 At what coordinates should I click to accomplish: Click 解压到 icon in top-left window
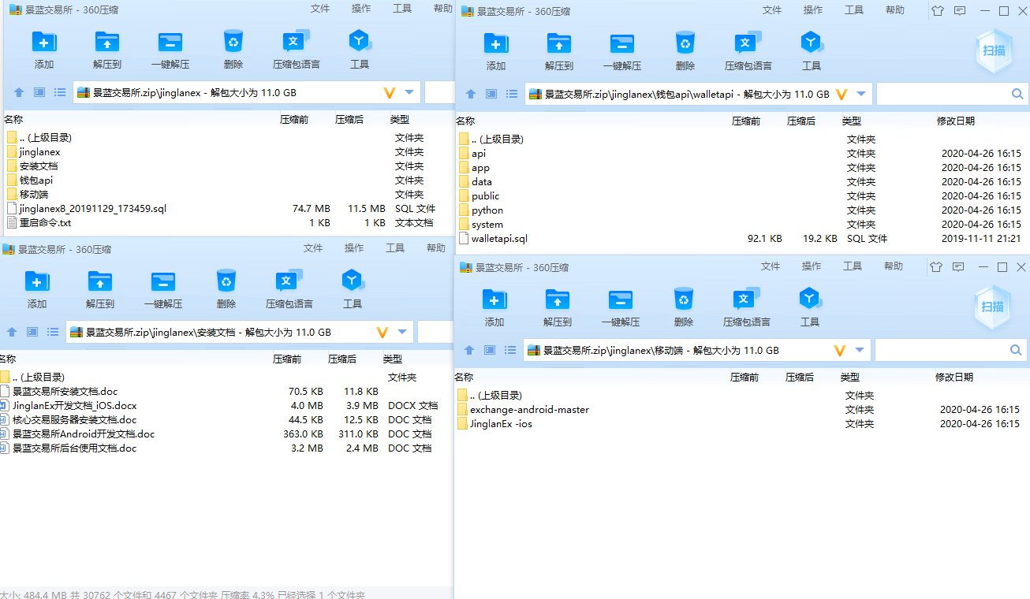106,42
